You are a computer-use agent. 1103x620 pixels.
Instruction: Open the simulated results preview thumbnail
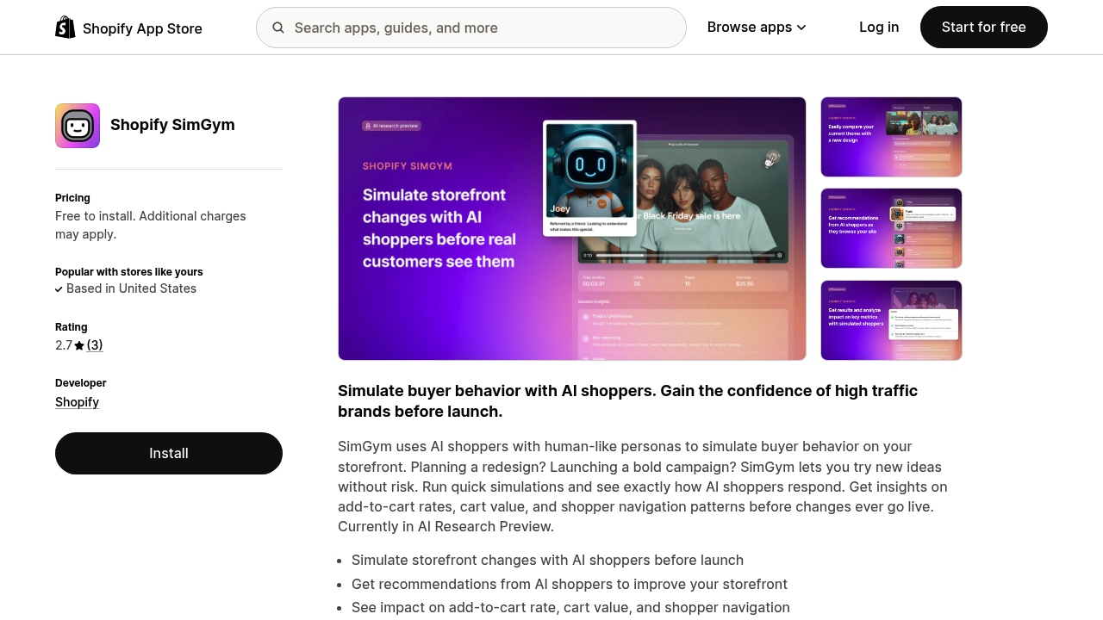tap(891, 319)
